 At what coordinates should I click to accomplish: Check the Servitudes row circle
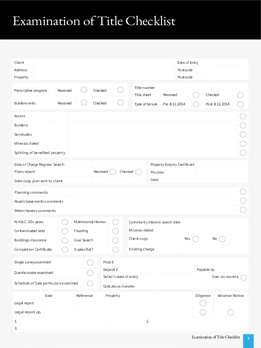click(243, 135)
